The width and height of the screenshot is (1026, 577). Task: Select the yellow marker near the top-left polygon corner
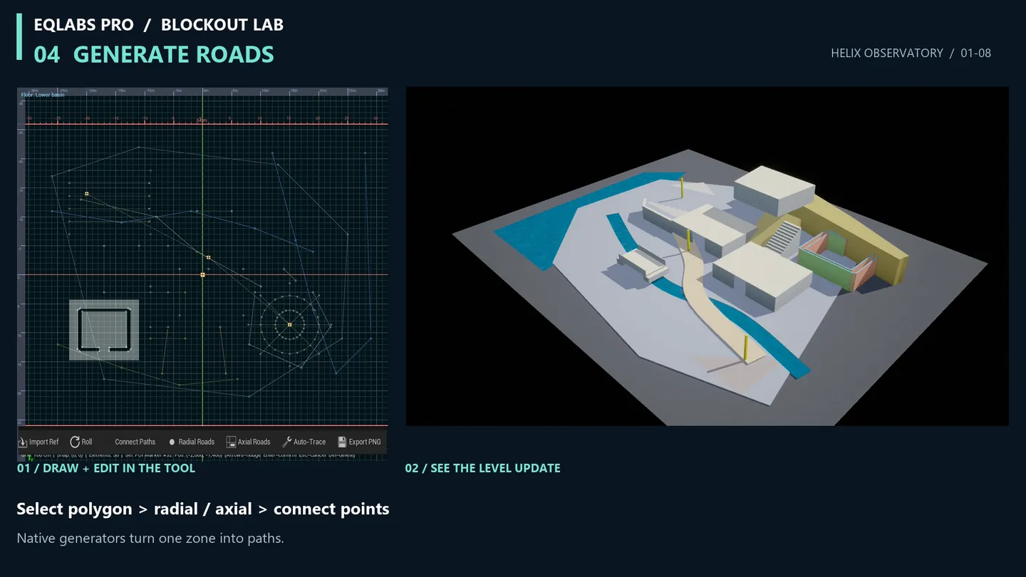(87, 194)
